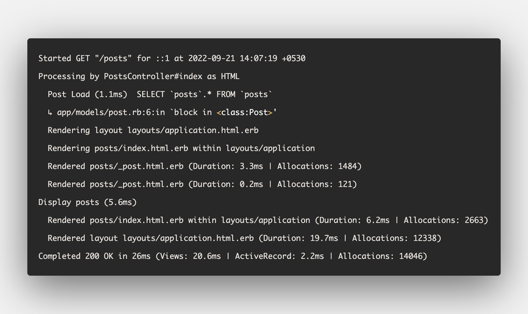Select the _post.html.erb Duration 3.3ms line
The image size is (528, 314).
click(204, 166)
